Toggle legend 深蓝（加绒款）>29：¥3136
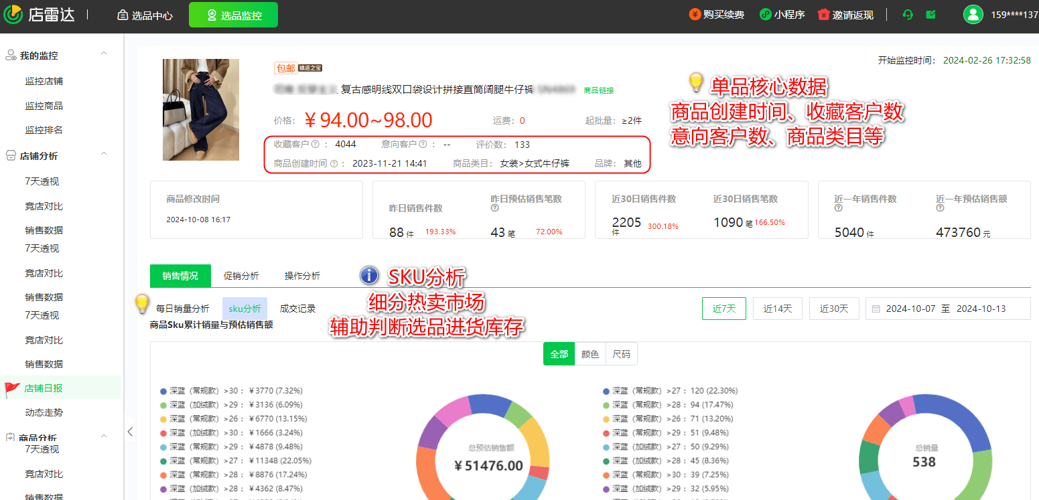 point(232,405)
